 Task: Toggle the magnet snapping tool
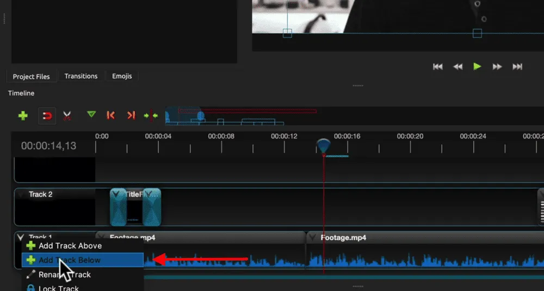pyautogui.click(x=47, y=115)
